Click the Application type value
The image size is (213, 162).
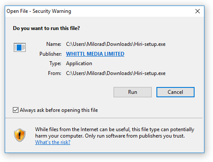pos(79,63)
